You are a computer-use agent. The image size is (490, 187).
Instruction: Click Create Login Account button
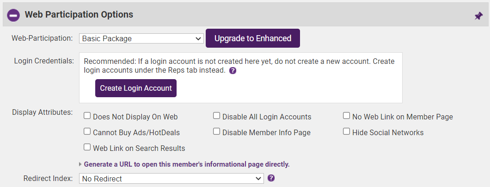click(136, 88)
